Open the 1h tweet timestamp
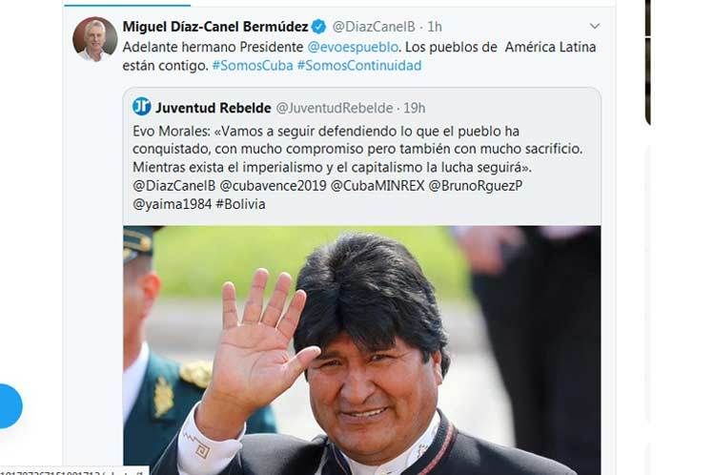The image size is (713, 475). coord(435,27)
